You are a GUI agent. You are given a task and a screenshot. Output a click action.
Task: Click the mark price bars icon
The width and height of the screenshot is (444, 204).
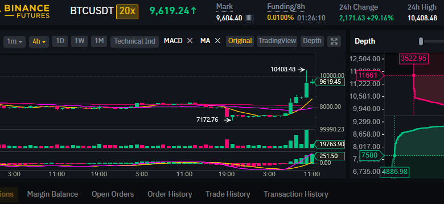click(249, 18)
